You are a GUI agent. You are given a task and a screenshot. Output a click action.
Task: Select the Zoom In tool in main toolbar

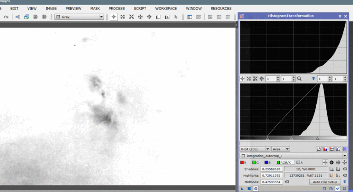tap(122, 17)
